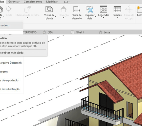Click the Duplicar vista icon
Screen dimensions: 142x126
(x=89, y=9)
